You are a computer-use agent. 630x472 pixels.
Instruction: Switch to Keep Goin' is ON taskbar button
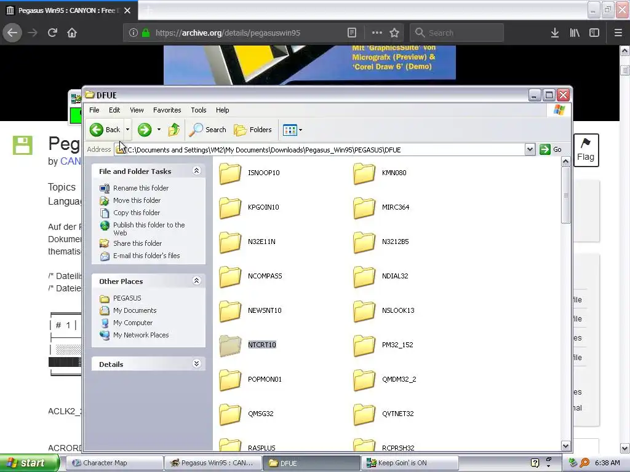(410, 463)
